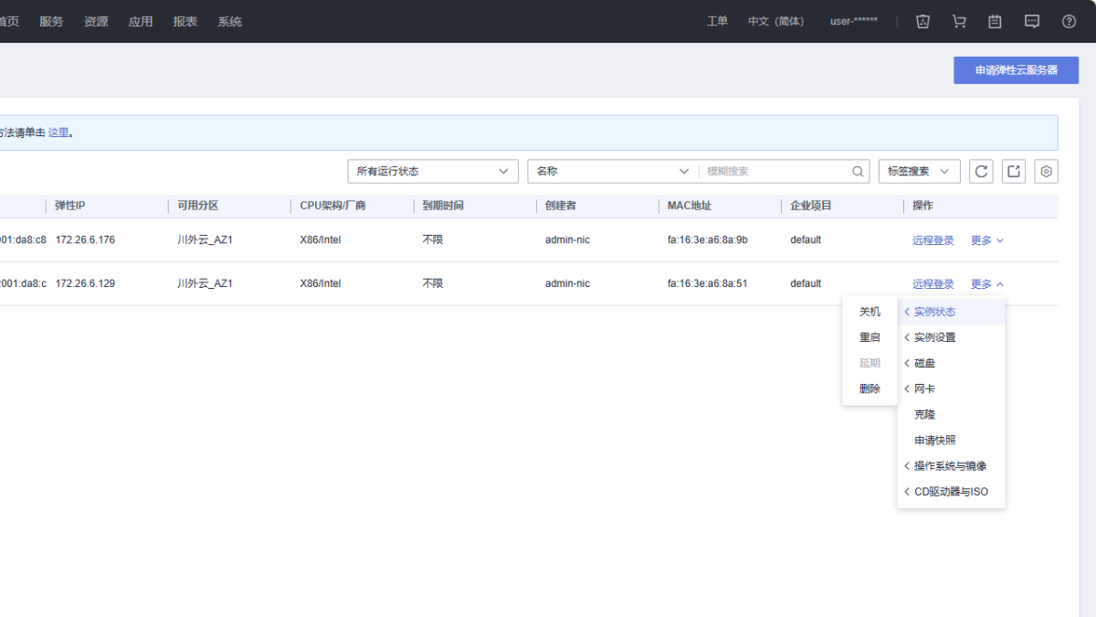The width and height of the screenshot is (1096, 617).
Task: Open the 所有运行状态 status dropdown
Action: (x=433, y=171)
